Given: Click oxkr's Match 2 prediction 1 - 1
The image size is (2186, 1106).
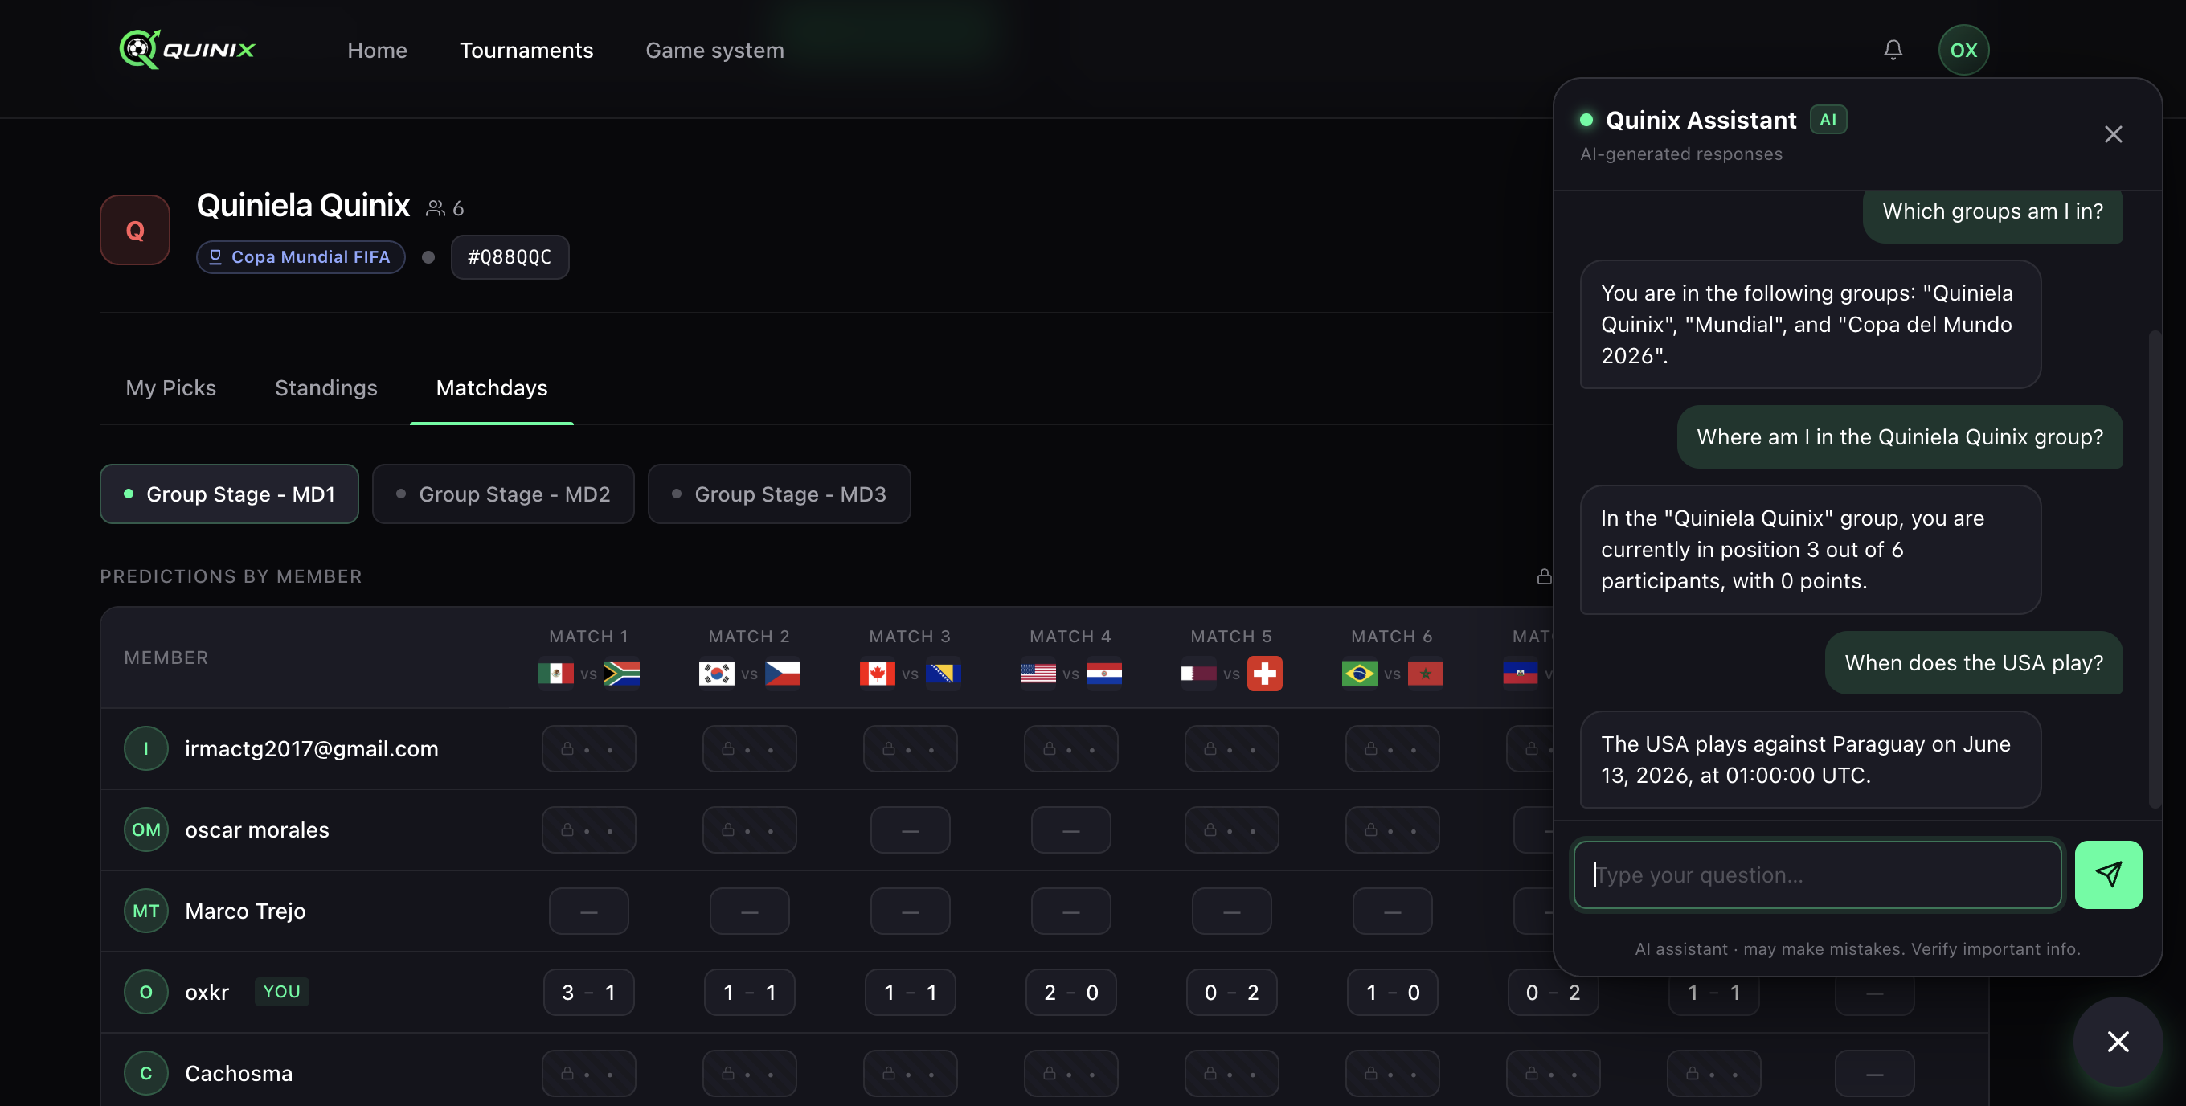Looking at the screenshot, I should pos(749,991).
